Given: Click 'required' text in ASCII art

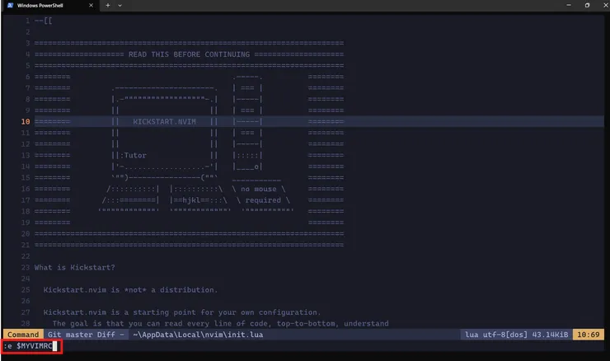Looking at the screenshot, I should coord(263,200).
